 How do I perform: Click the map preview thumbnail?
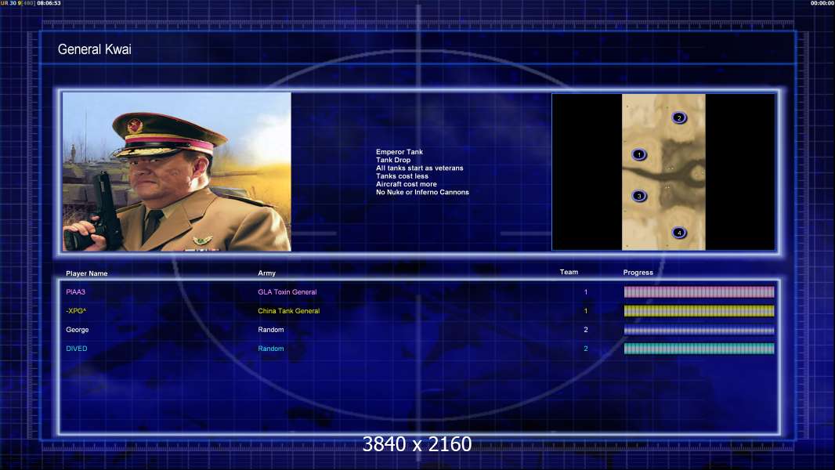[x=663, y=172]
